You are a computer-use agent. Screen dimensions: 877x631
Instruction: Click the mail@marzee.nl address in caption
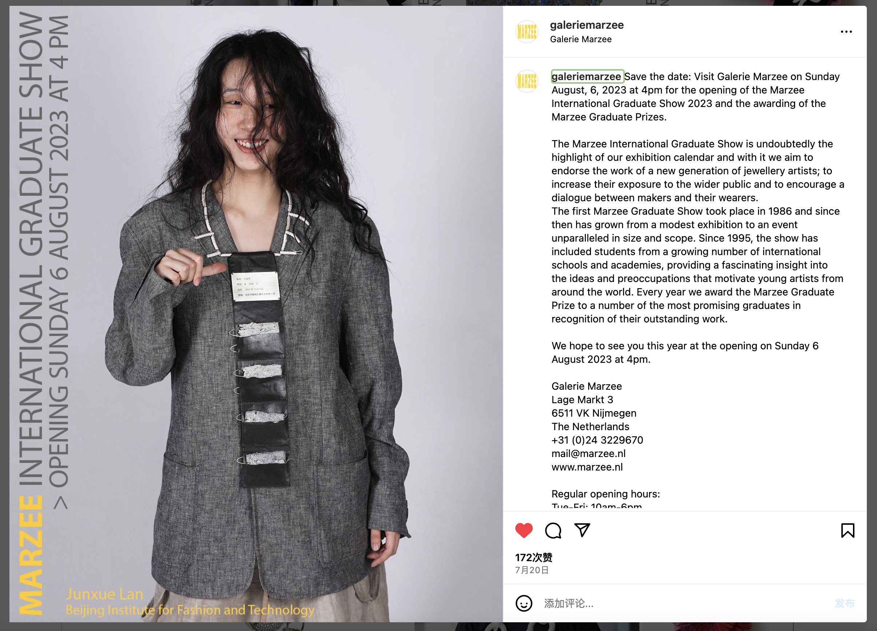588,453
